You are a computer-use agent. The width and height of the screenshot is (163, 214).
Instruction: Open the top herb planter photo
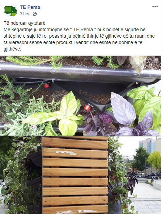coord(80,96)
